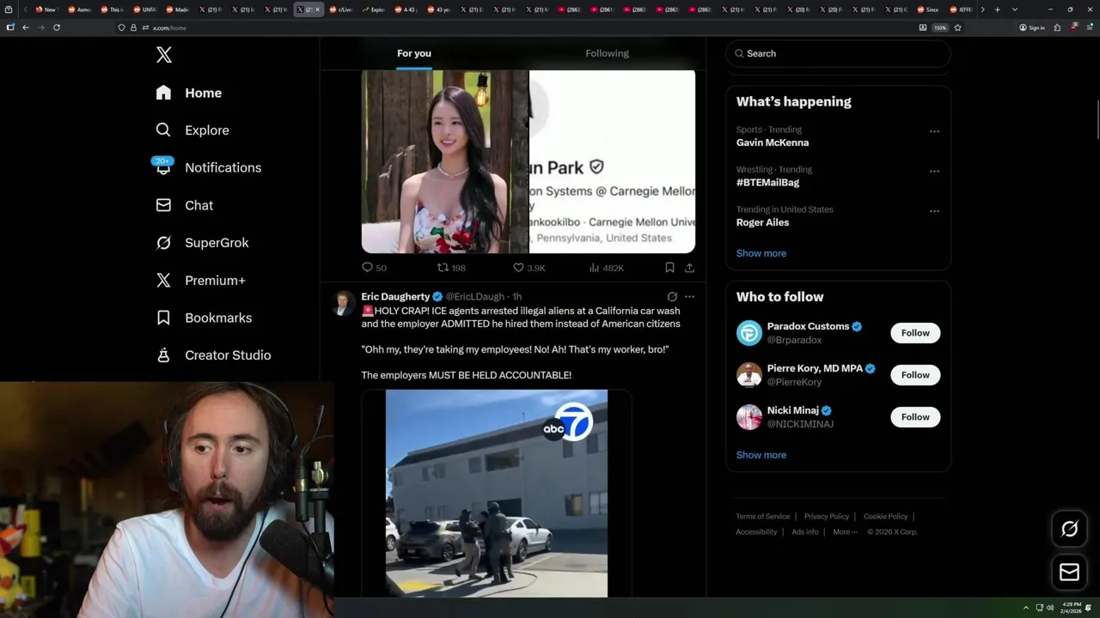Repost the post with 198 reposts

pyautogui.click(x=451, y=268)
